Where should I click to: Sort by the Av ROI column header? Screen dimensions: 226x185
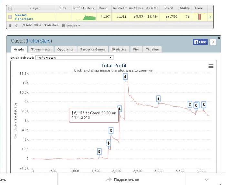[x=152, y=8]
